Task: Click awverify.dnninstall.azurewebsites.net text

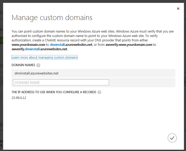Action: 39,49
